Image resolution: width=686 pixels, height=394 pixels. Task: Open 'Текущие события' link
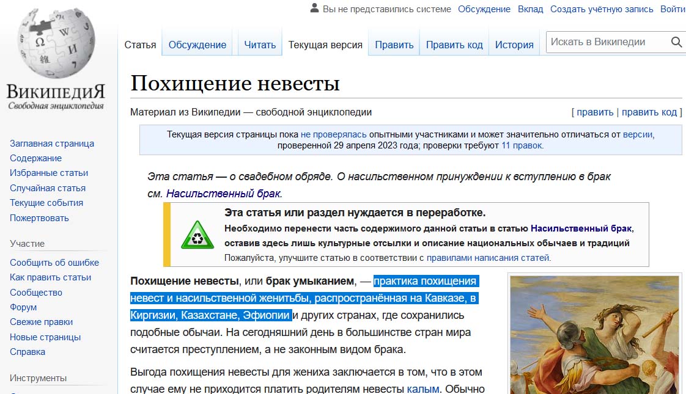click(x=46, y=203)
